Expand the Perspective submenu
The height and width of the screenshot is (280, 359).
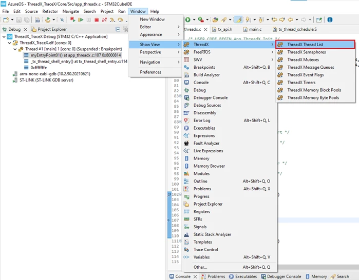(156, 52)
